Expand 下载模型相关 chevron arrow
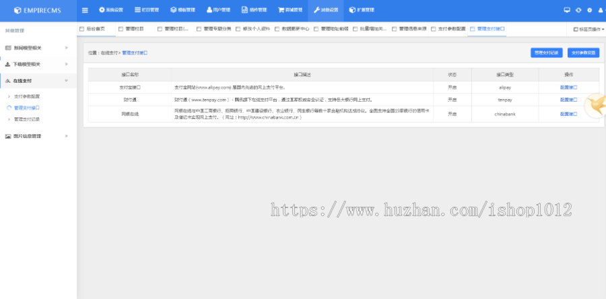This screenshot has width=606, height=299. 66,64
